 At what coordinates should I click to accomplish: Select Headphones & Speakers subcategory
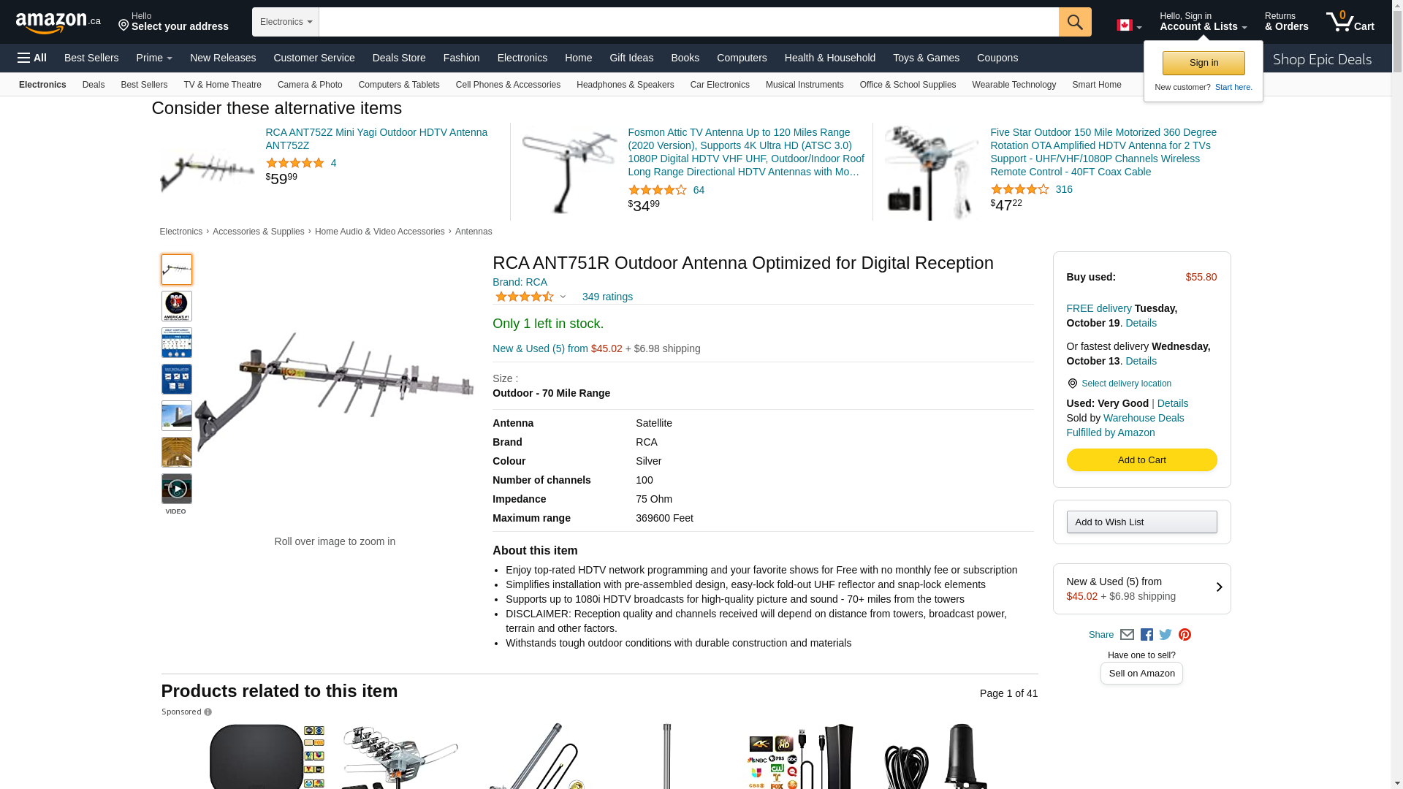625,85
